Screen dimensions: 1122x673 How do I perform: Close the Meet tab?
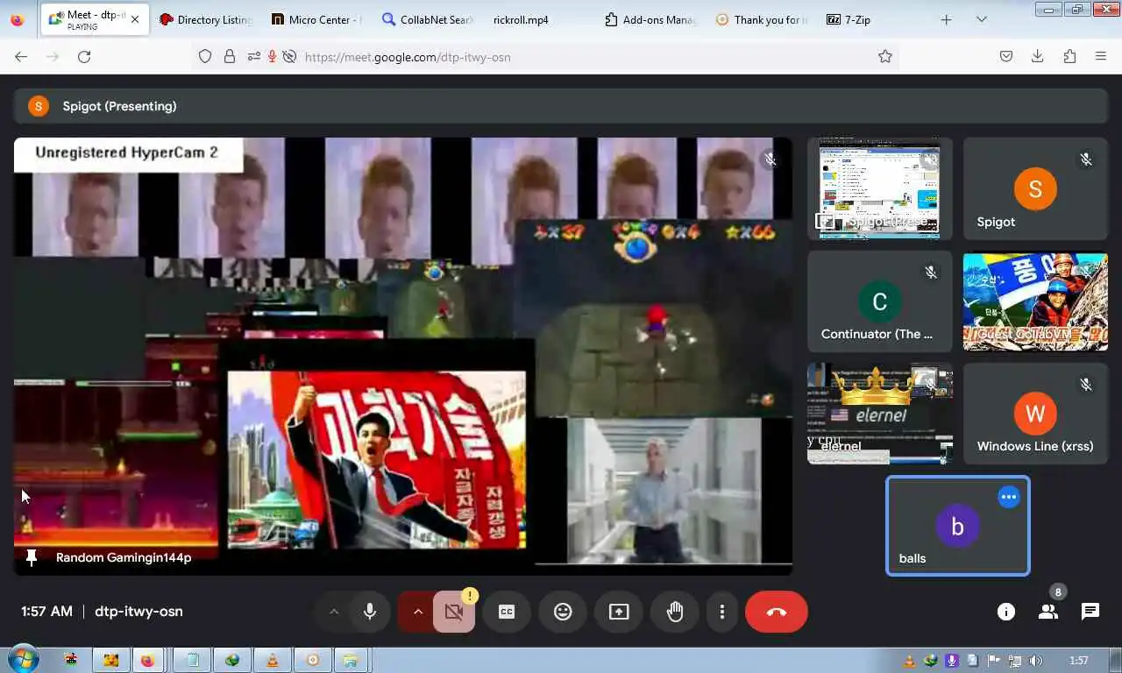135,19
